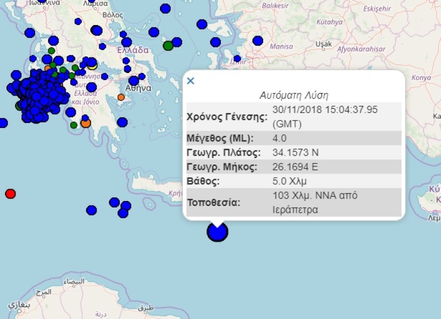Click the orange earthquake marker near Αθήνα
The width and height of the screenshot is (441, 319).
tap(120, 97)
